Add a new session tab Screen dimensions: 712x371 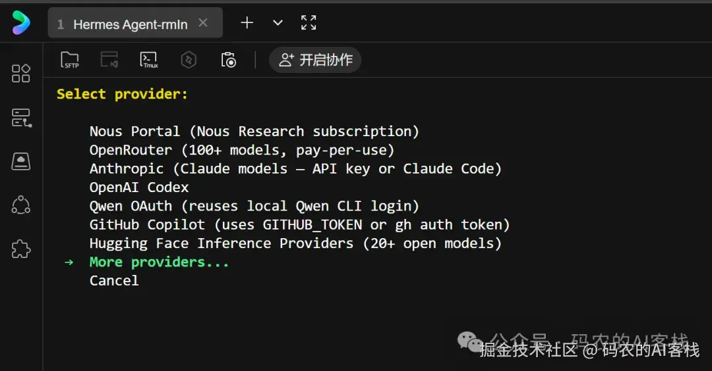pos(247,23)
